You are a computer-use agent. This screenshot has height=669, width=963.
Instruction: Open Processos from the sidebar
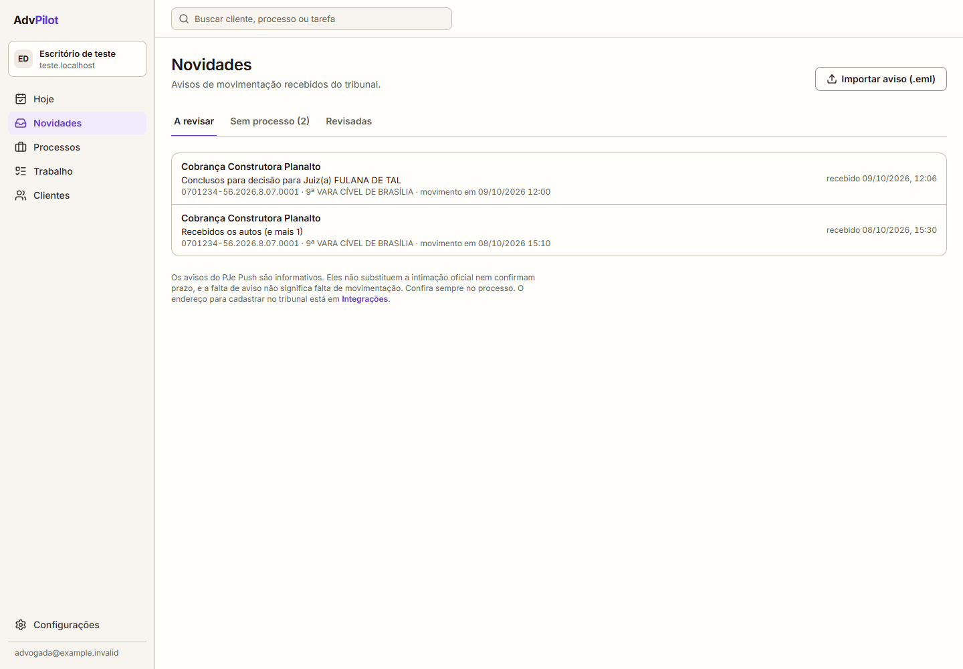click(x=77, y=147)
